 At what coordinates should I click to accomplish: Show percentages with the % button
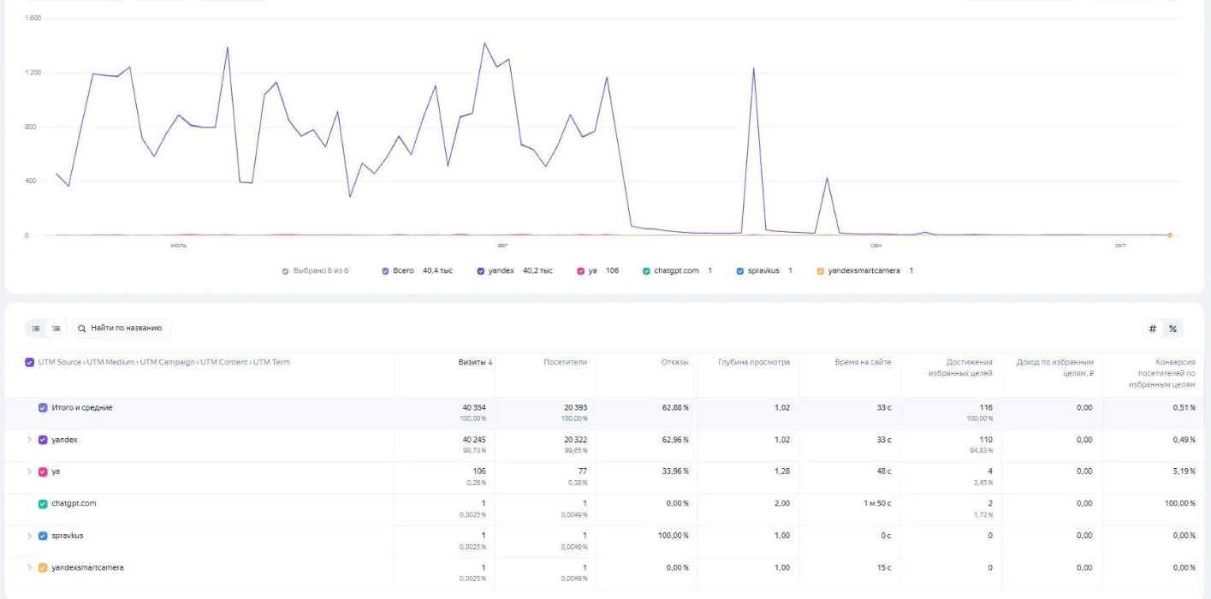tap(1172, 329)
